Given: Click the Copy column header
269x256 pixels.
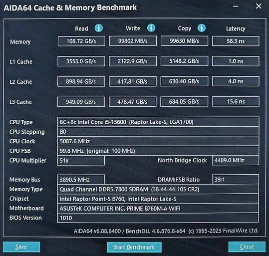Looking at the screenshot, I should tap(185, 28).
